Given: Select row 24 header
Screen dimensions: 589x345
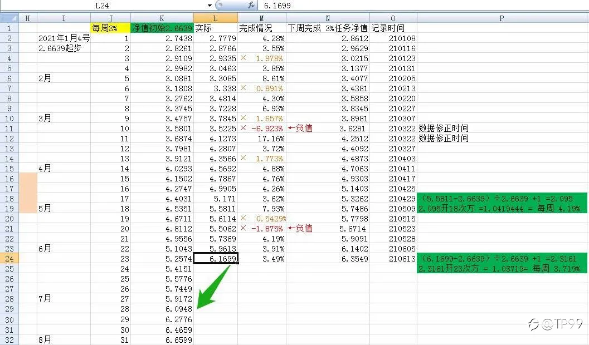Looking at the screenshot, I should tap(9, 259).
